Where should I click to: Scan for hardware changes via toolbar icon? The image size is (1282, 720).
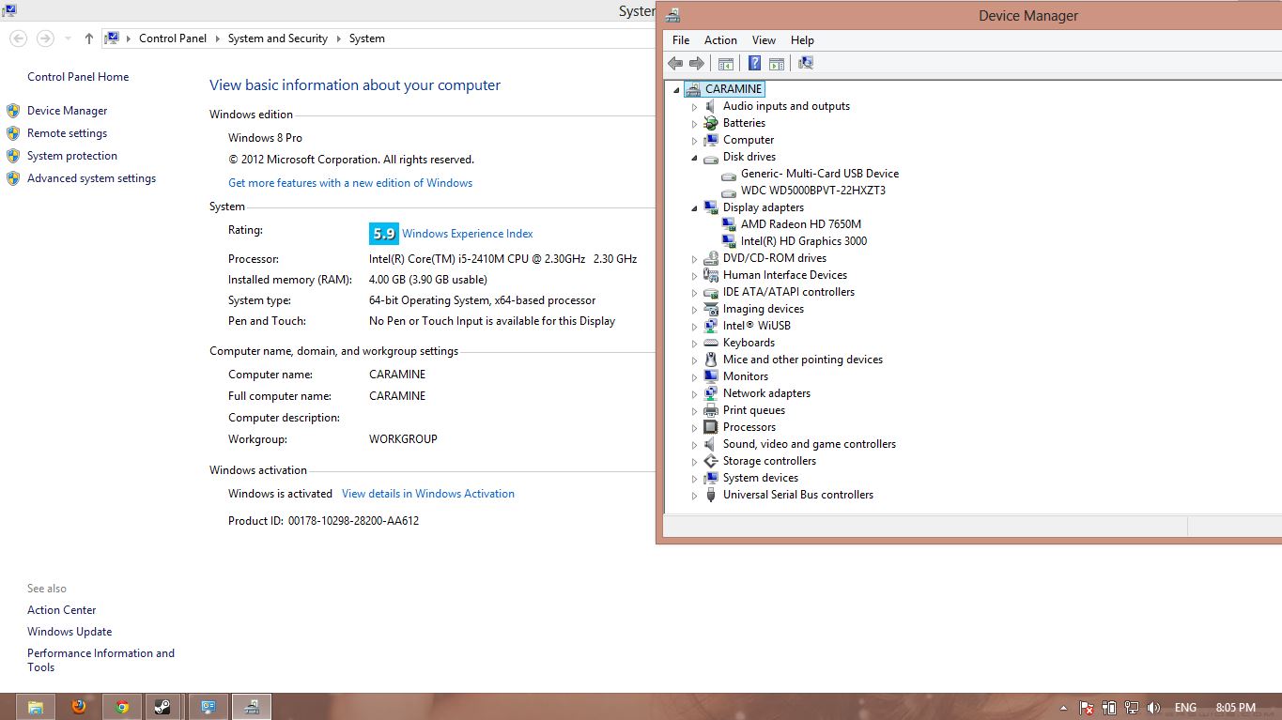click(x=805, y=63)
